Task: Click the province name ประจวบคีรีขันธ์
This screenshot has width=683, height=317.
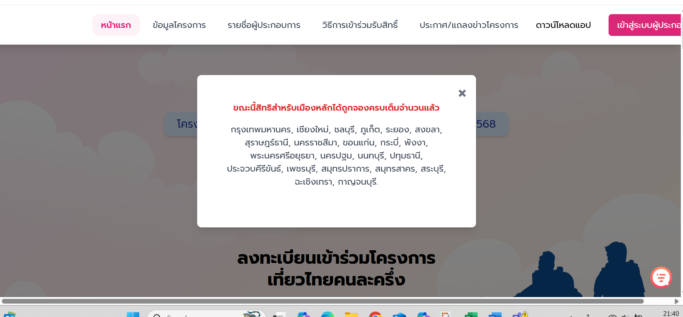Action: coord(254,169)
